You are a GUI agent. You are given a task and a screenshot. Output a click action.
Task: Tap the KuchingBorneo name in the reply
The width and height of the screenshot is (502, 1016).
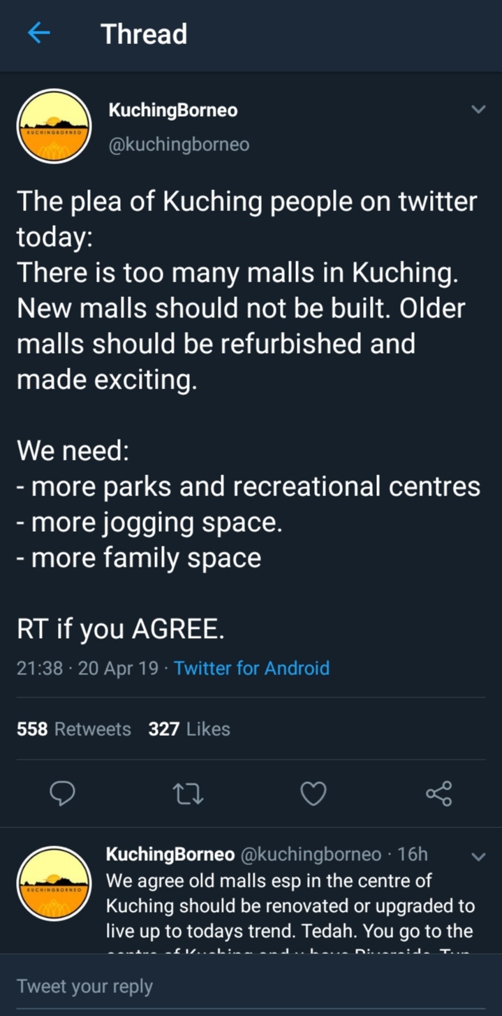(170, 854)
